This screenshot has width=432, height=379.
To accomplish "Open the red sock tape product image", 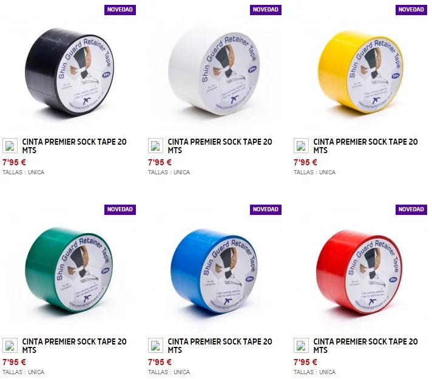I will pos(359,272).
